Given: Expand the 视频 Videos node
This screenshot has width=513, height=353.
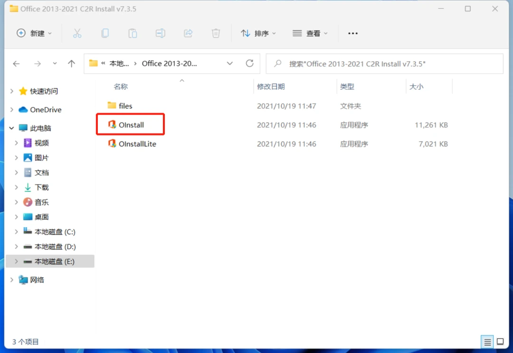Looking at the screenshot, I should [16, 143].
